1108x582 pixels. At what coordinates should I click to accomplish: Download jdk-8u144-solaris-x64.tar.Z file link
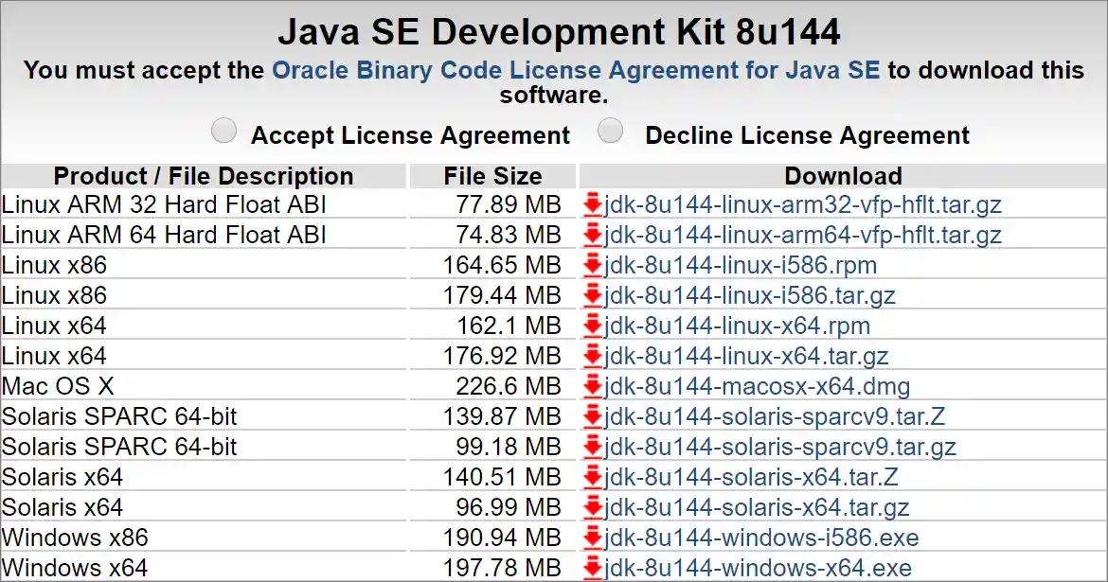click(751, 477)
